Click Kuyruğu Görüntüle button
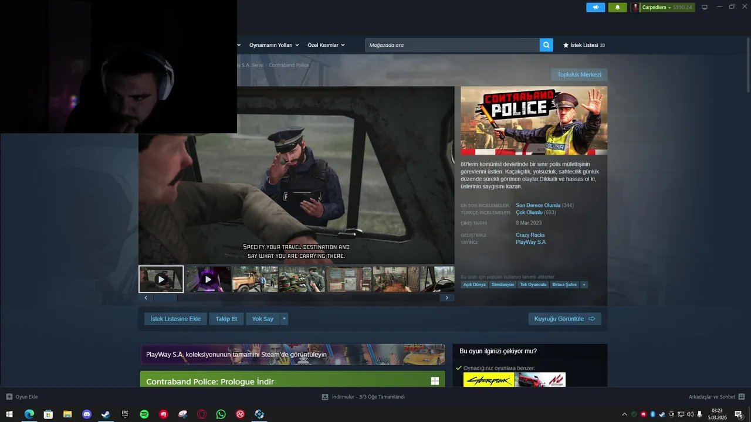This screenshot has height=422, width=751. click(x=564, y=319)
